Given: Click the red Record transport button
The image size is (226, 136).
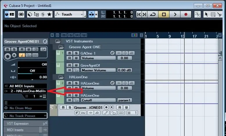Looking at the screenshot, I should 186,14.
